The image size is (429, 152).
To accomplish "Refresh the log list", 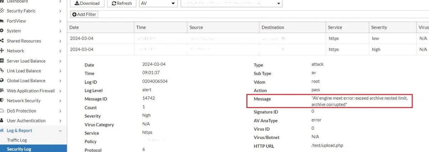I will pos(121,3).
